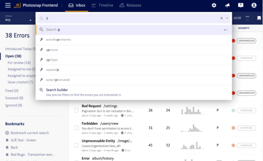Click the bookmark icon beside the search bar
Image resolution: width=263 pixels, height=161 pixels.
pyautogui.click(x=259, y=18)
